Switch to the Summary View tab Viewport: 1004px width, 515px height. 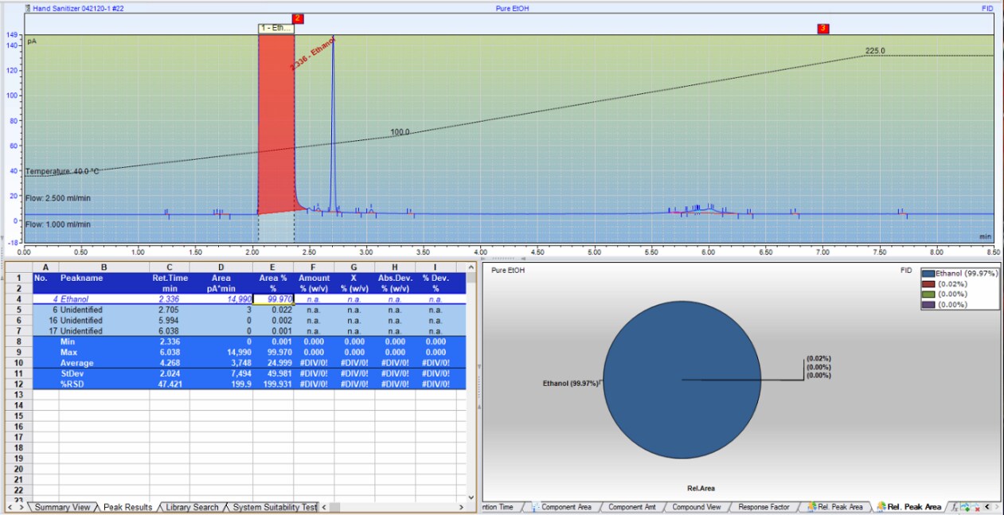62,507
